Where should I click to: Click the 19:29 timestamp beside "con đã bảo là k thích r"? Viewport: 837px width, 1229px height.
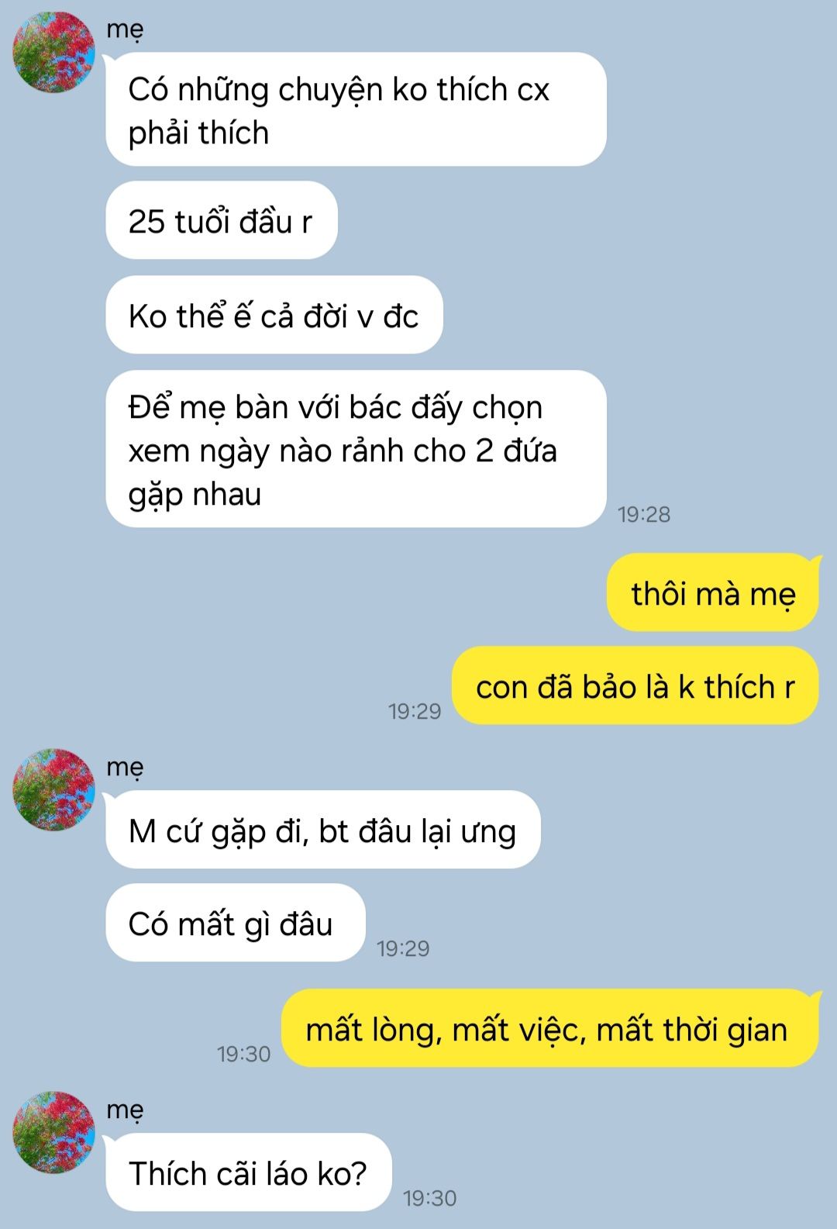click(x=415, y=711)
